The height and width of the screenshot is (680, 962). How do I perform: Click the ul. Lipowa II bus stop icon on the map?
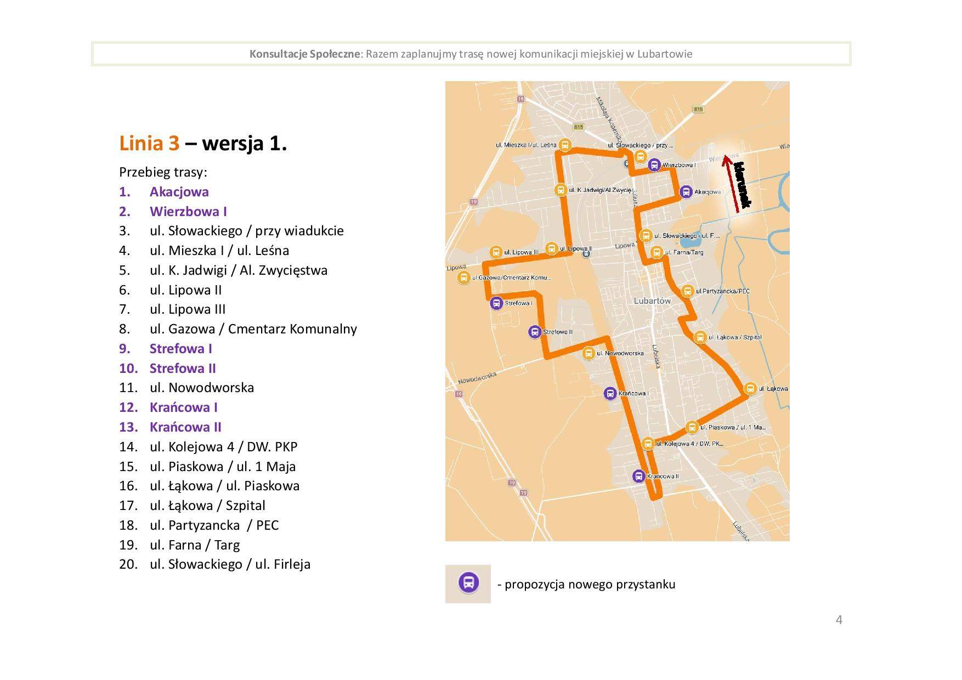point(552,249)
